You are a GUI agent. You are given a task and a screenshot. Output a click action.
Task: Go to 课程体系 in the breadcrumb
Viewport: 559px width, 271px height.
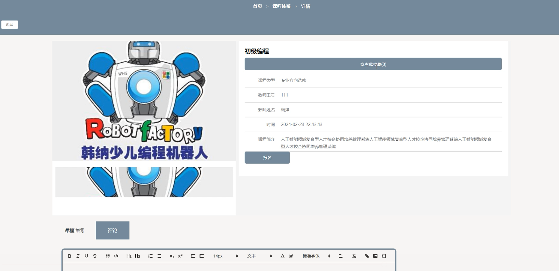coord(281,6)
